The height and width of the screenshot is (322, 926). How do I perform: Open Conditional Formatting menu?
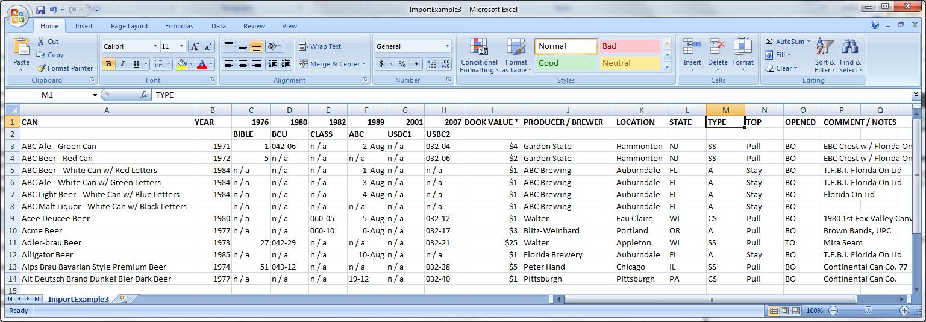(479, 55)
